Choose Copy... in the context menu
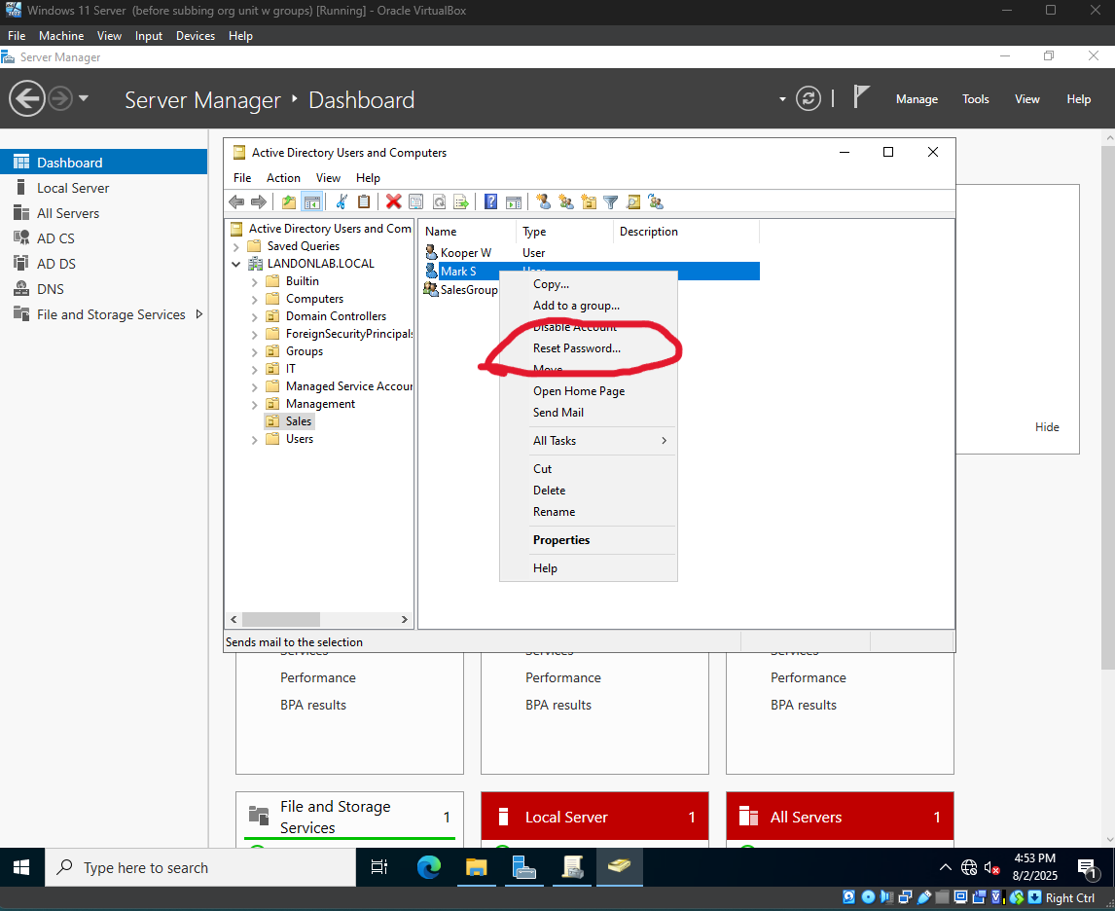 click(589, 284)
